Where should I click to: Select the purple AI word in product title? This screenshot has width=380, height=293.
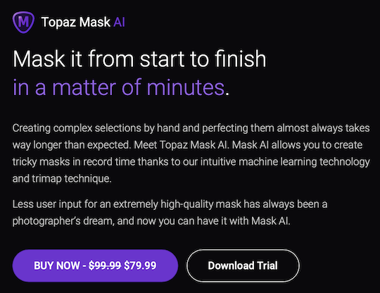tap(119, 23)
